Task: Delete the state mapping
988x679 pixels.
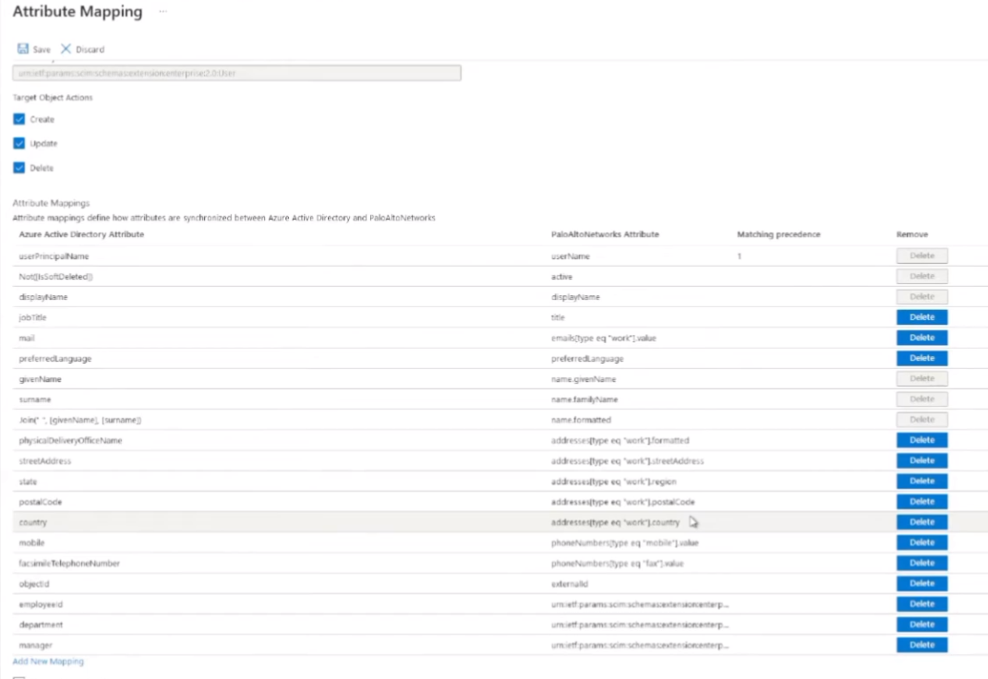Action: click(922, 481)
